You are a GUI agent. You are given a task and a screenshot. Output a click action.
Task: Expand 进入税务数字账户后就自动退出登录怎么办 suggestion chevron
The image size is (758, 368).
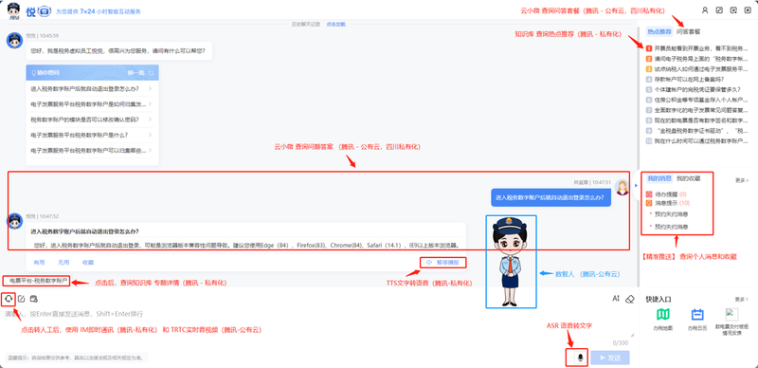151,88
